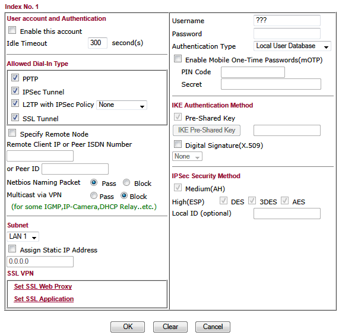The height and width of the screenshot is (335, 342).
Task: Uncheck the SSL Tunnel option
Action: [15, 117]
